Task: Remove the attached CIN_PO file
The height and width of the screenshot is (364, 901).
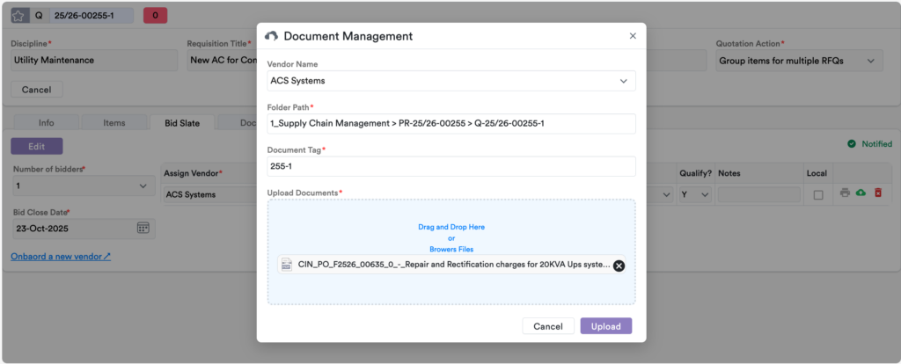Action: 619,266
